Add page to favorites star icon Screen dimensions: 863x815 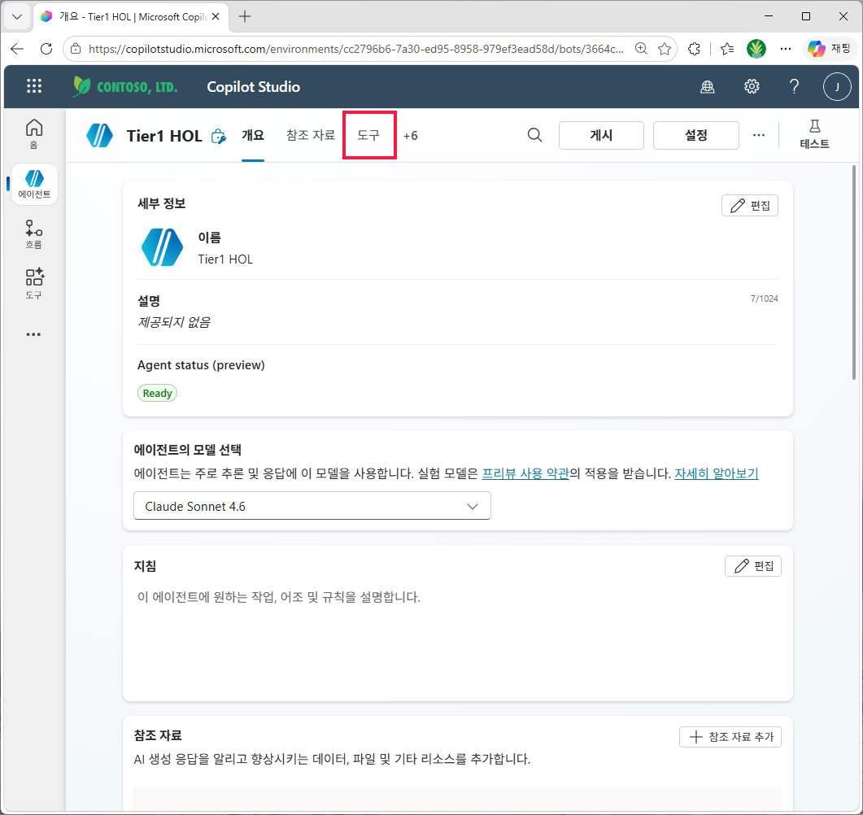click(x=665, y=49)
